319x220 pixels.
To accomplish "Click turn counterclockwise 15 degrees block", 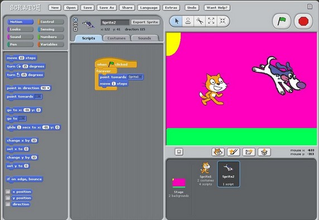I will [x=25, y=75].
